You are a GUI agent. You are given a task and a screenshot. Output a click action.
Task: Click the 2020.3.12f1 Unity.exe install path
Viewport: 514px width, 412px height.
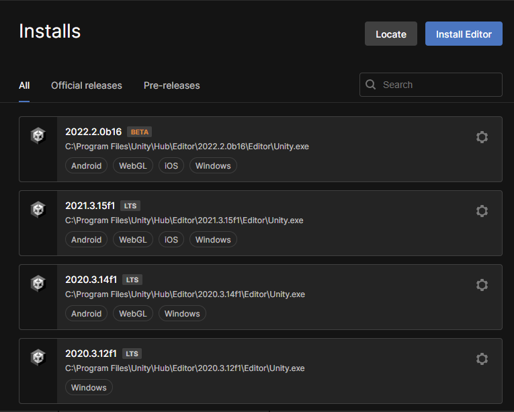click(x=185, y=368)
